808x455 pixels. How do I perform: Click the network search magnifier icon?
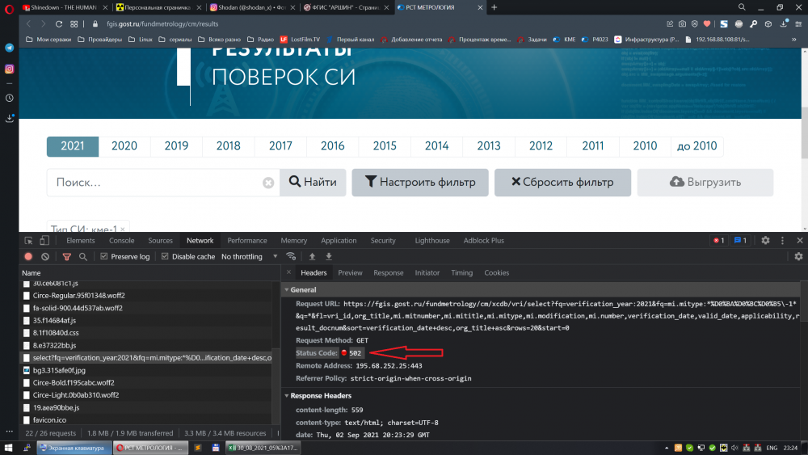click(83, 257)
